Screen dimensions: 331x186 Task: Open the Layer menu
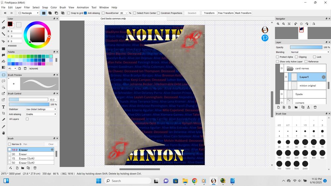point(18,7)
